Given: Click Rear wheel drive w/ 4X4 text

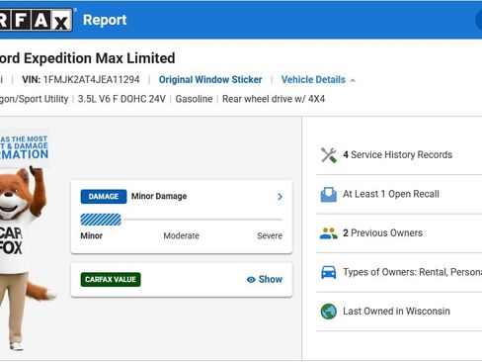Looking at the screenshot, I should click(x=274, y=99).
